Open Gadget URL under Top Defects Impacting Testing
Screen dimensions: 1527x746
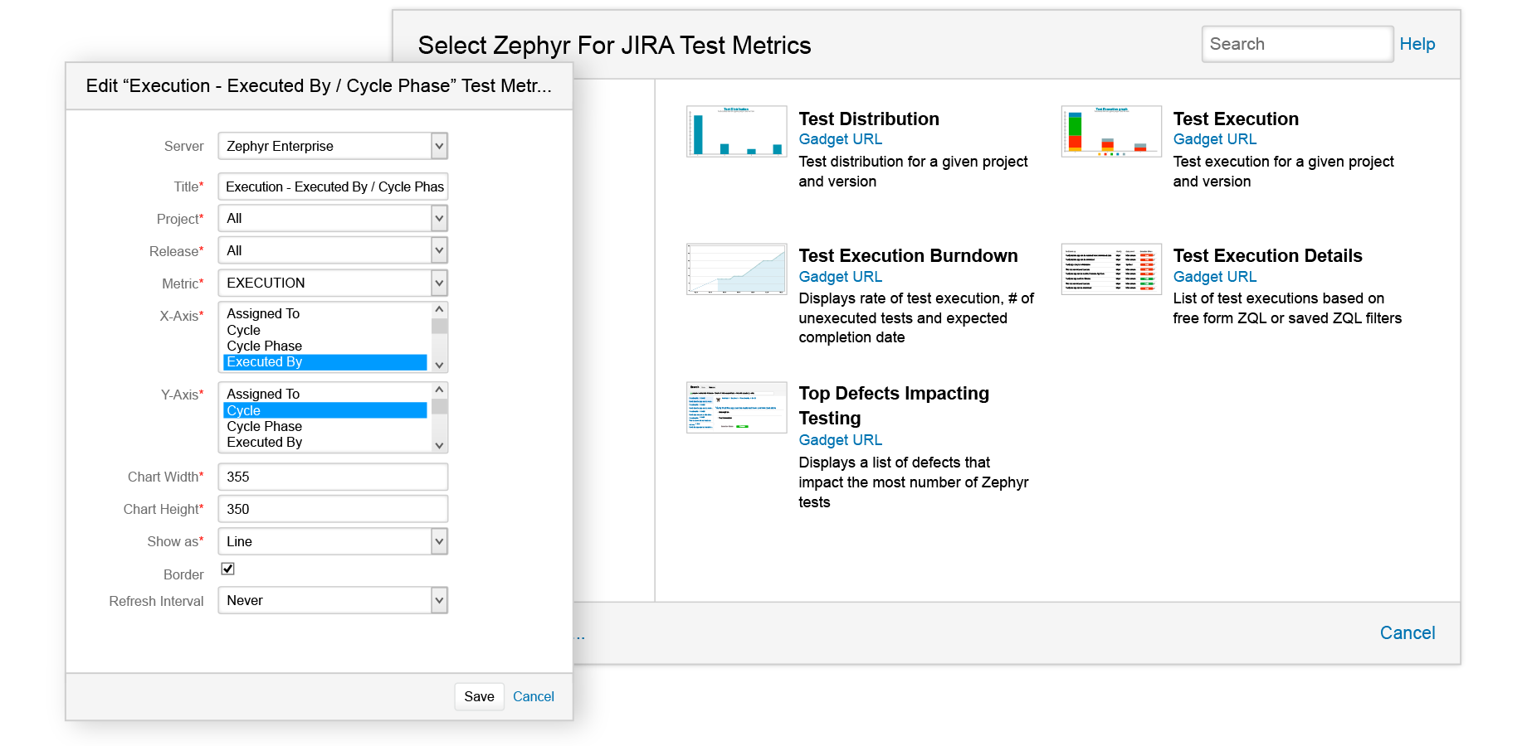(x=841, y=440)
